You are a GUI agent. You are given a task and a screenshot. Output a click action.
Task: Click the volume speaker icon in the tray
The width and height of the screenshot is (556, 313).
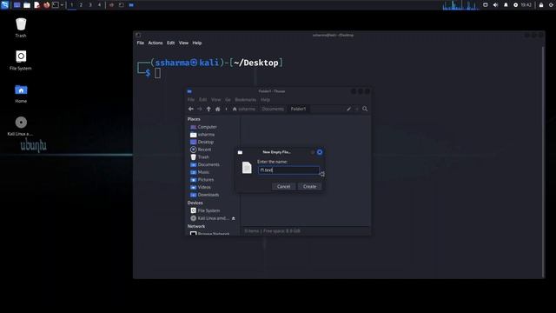495,5
